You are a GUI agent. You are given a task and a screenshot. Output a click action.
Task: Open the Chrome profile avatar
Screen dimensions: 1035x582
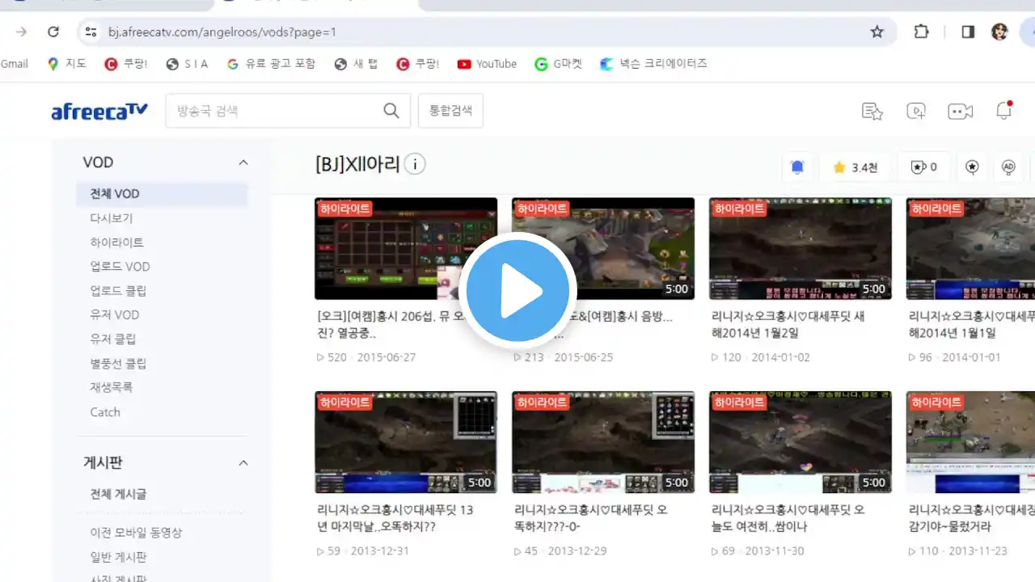coord(999,32)
